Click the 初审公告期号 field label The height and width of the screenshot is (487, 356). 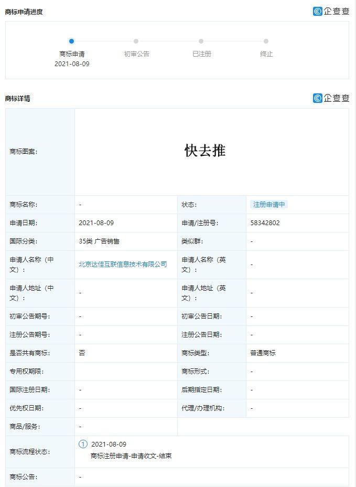tap(30, 316)
